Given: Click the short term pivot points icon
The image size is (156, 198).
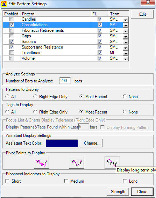Looking at the screenshot, I should 42,162.
